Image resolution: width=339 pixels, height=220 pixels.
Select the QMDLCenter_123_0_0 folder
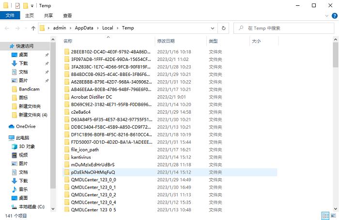tap(93, 180)
